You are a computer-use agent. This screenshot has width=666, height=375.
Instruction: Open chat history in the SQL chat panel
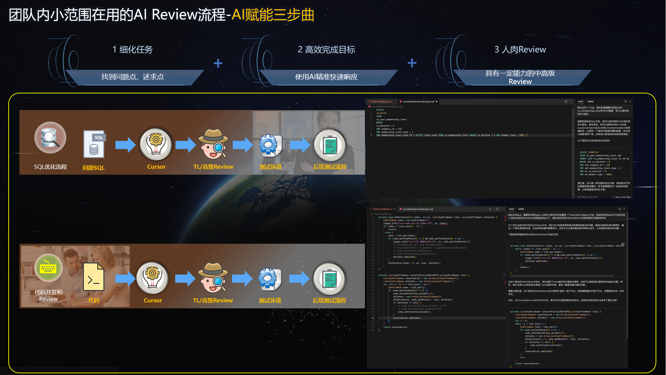[625, 101]
